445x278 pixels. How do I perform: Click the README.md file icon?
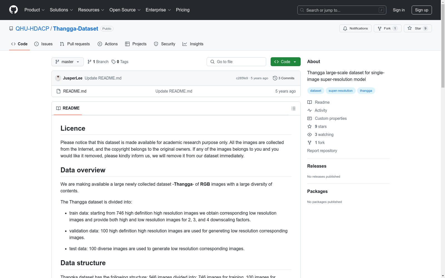58,91
